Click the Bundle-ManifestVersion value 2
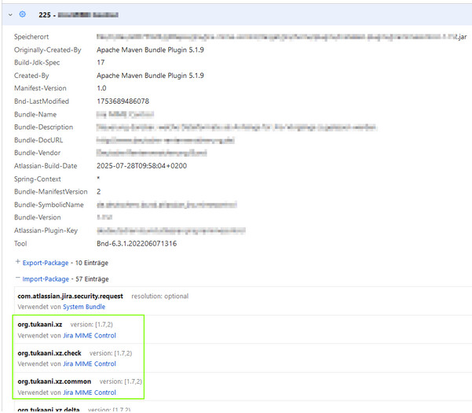The height and width of the screenshot is (413, 472). pyautogui.click(x=99, y=192)
